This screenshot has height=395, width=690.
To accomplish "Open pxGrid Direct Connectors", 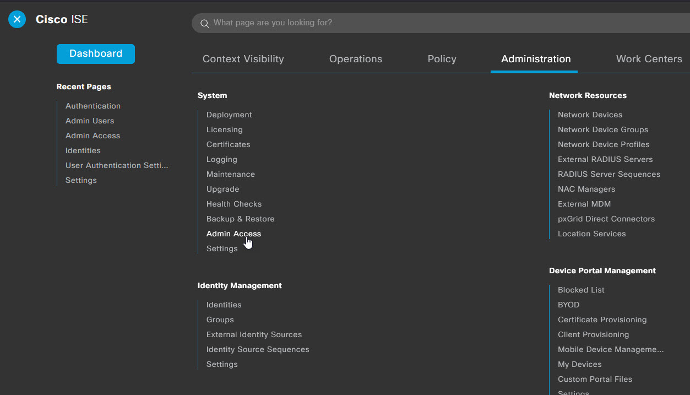I will click(x=606, y=219).
